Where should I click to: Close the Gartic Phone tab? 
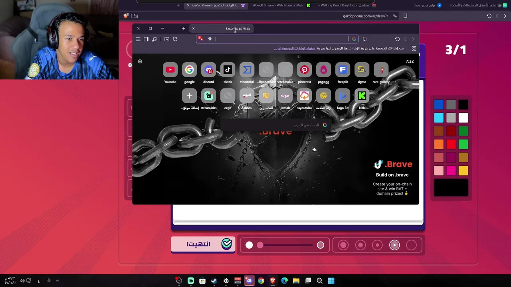[x=188, y=5]
